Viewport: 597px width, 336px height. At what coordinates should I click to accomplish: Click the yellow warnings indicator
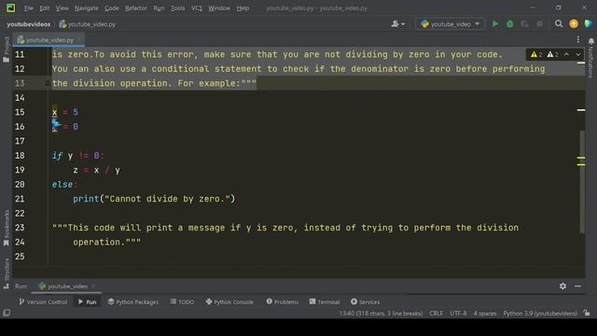pyautogui.click(x=536, y=54)
